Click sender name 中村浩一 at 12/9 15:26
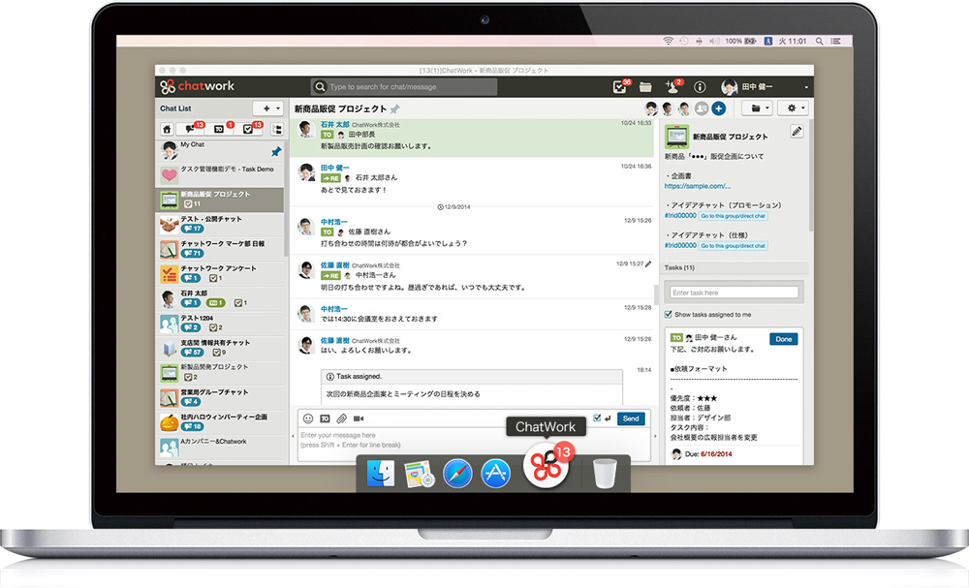Image resolution: width=969 pixels, height=588 pixels. [333, 222]
